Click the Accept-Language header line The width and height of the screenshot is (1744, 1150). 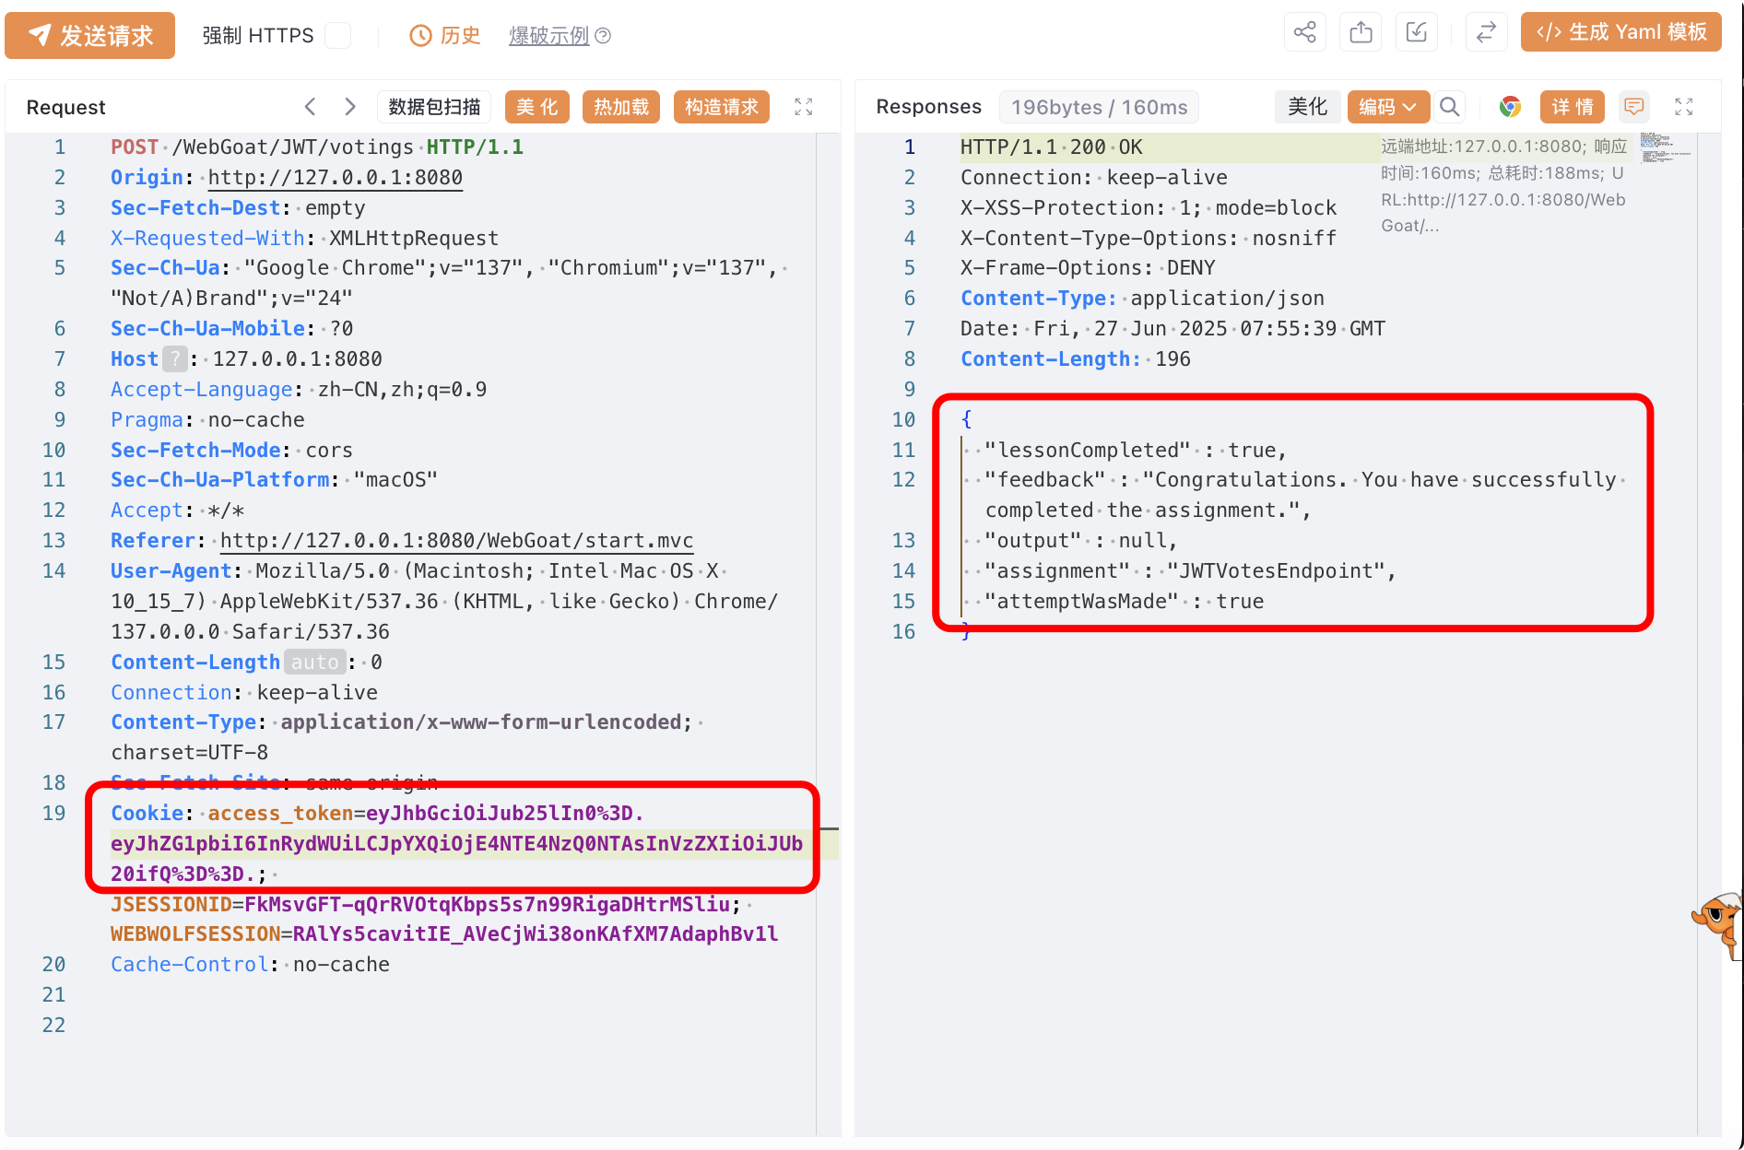tap(299, 389)
